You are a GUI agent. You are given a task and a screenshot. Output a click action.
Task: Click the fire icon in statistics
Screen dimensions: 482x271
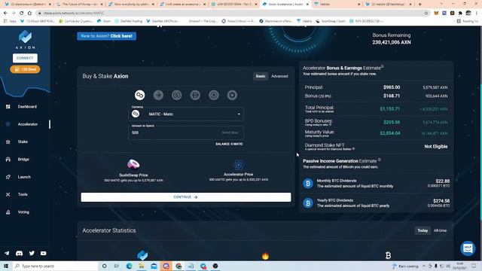click(x=265, y=256)
